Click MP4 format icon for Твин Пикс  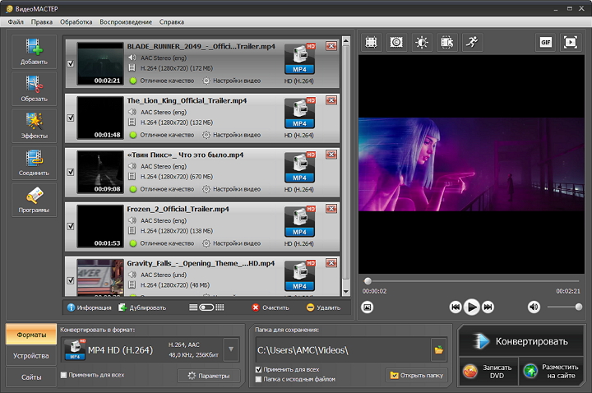(300, 167)
